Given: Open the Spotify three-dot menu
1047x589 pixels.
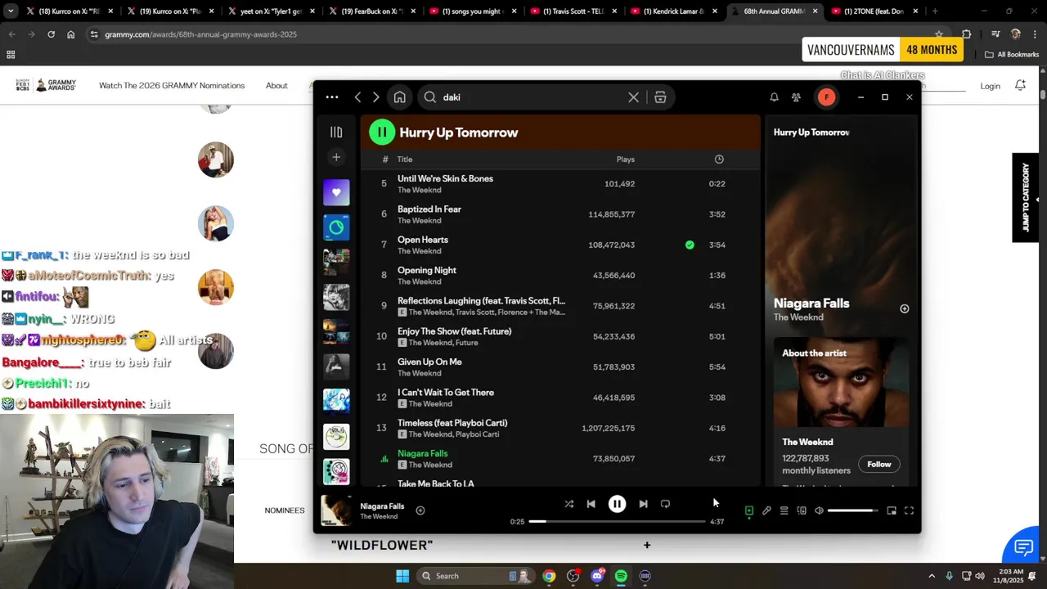Looking at the screenshot, I should 331,97.
